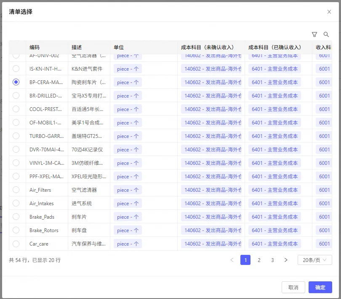This screenshot has height=299, width=341.
Task: Click the 确定 confirm button
Action: pyautogui.click(x=320, y=287)
